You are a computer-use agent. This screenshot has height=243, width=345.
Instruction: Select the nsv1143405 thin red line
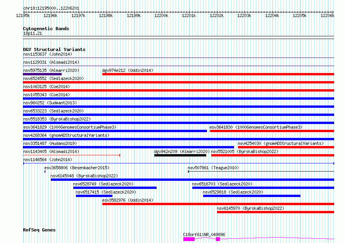click(71, 155)
